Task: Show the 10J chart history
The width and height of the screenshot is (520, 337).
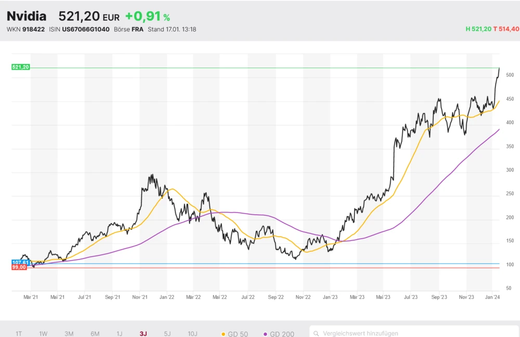Action: (193, 333)
